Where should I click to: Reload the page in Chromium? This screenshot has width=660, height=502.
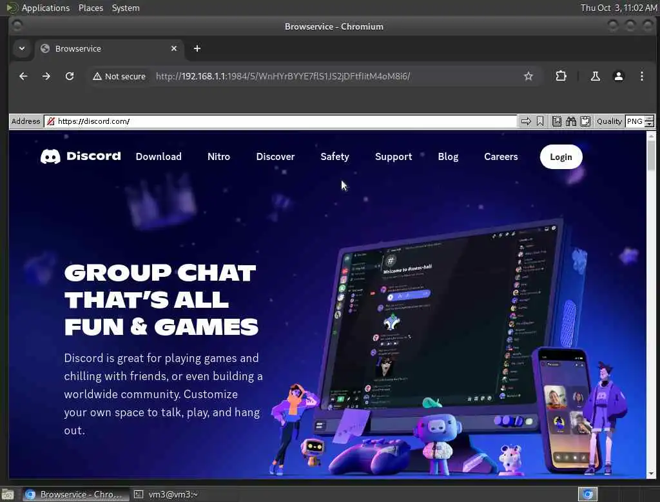tap(70, 76)
